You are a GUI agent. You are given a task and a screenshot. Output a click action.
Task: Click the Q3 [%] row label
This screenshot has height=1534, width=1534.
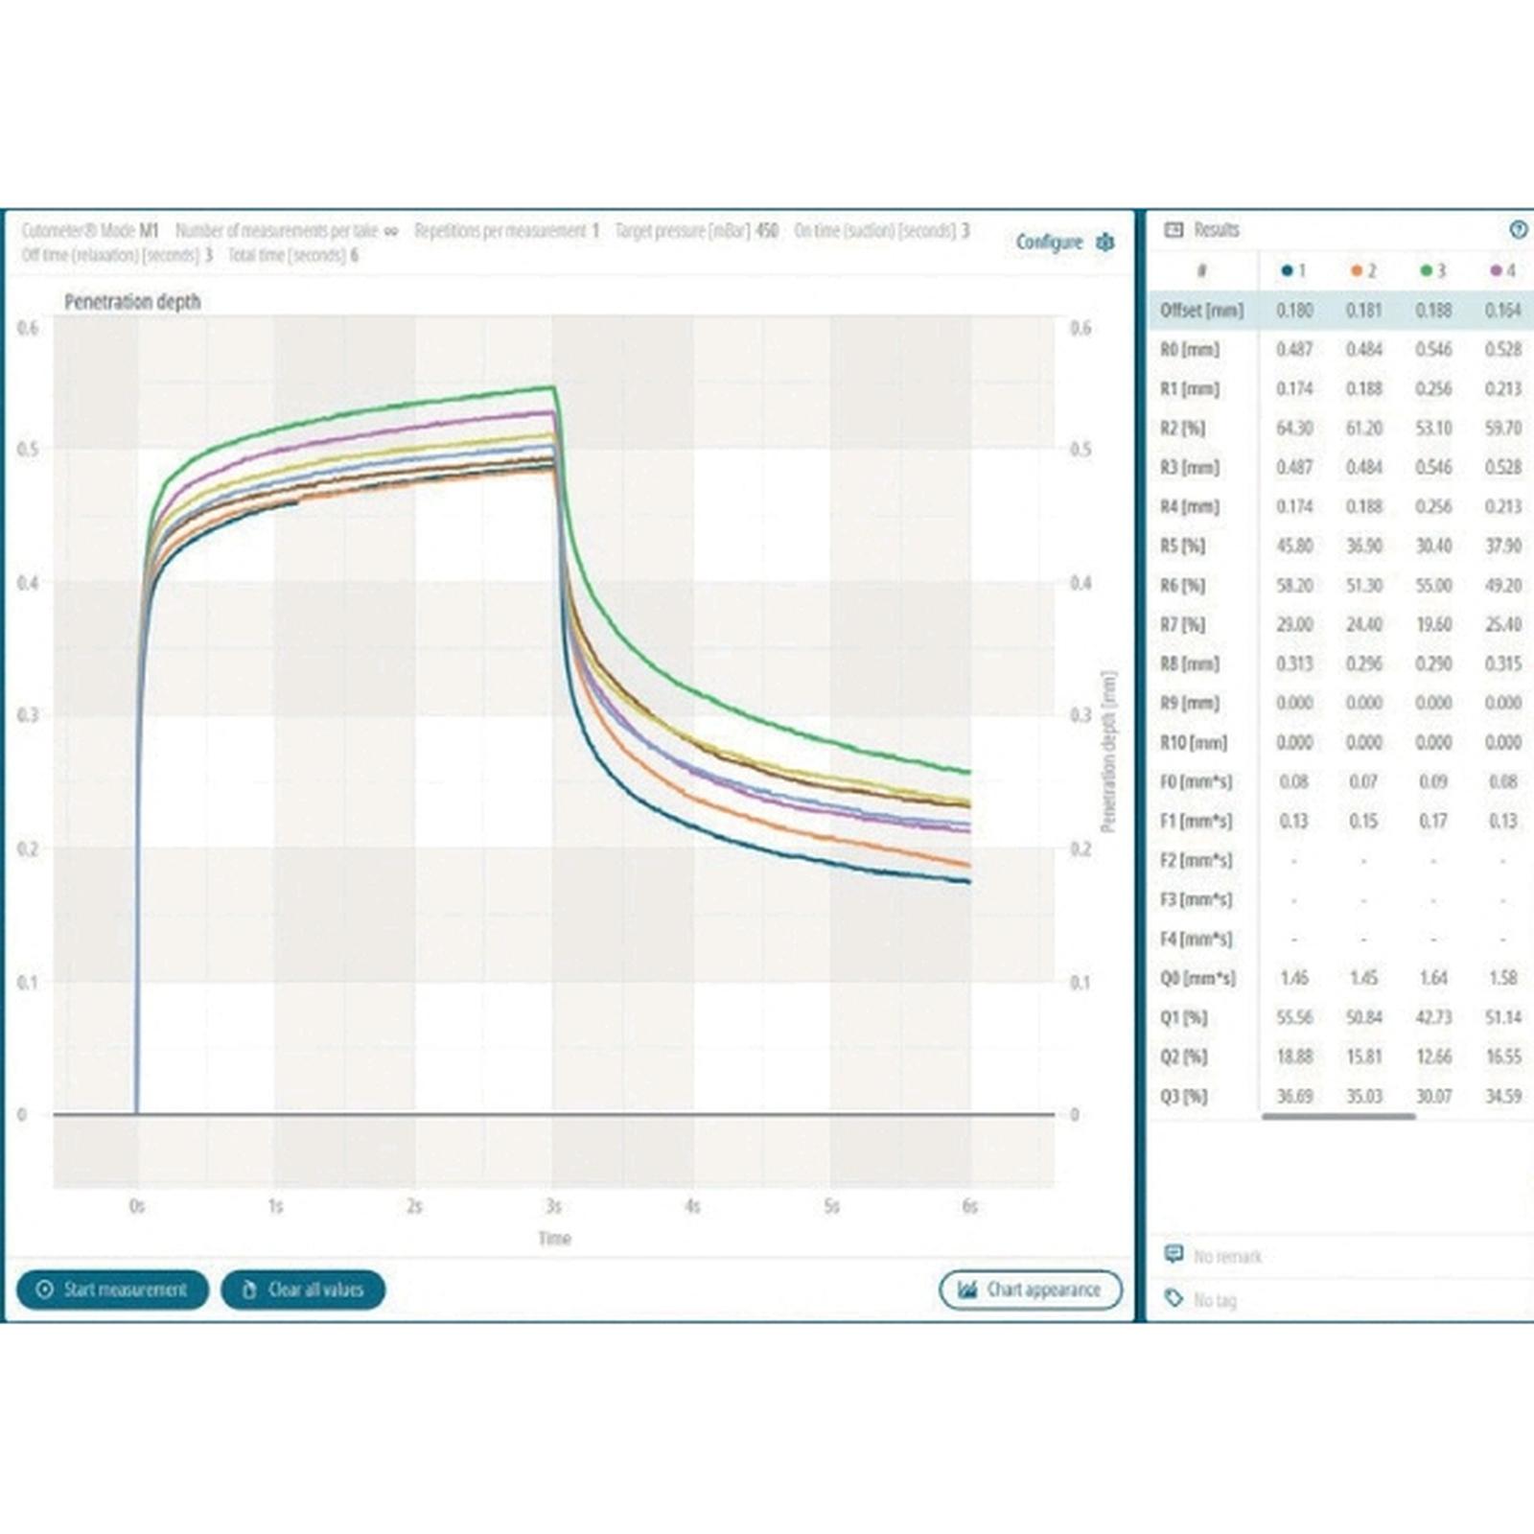1184,1096
